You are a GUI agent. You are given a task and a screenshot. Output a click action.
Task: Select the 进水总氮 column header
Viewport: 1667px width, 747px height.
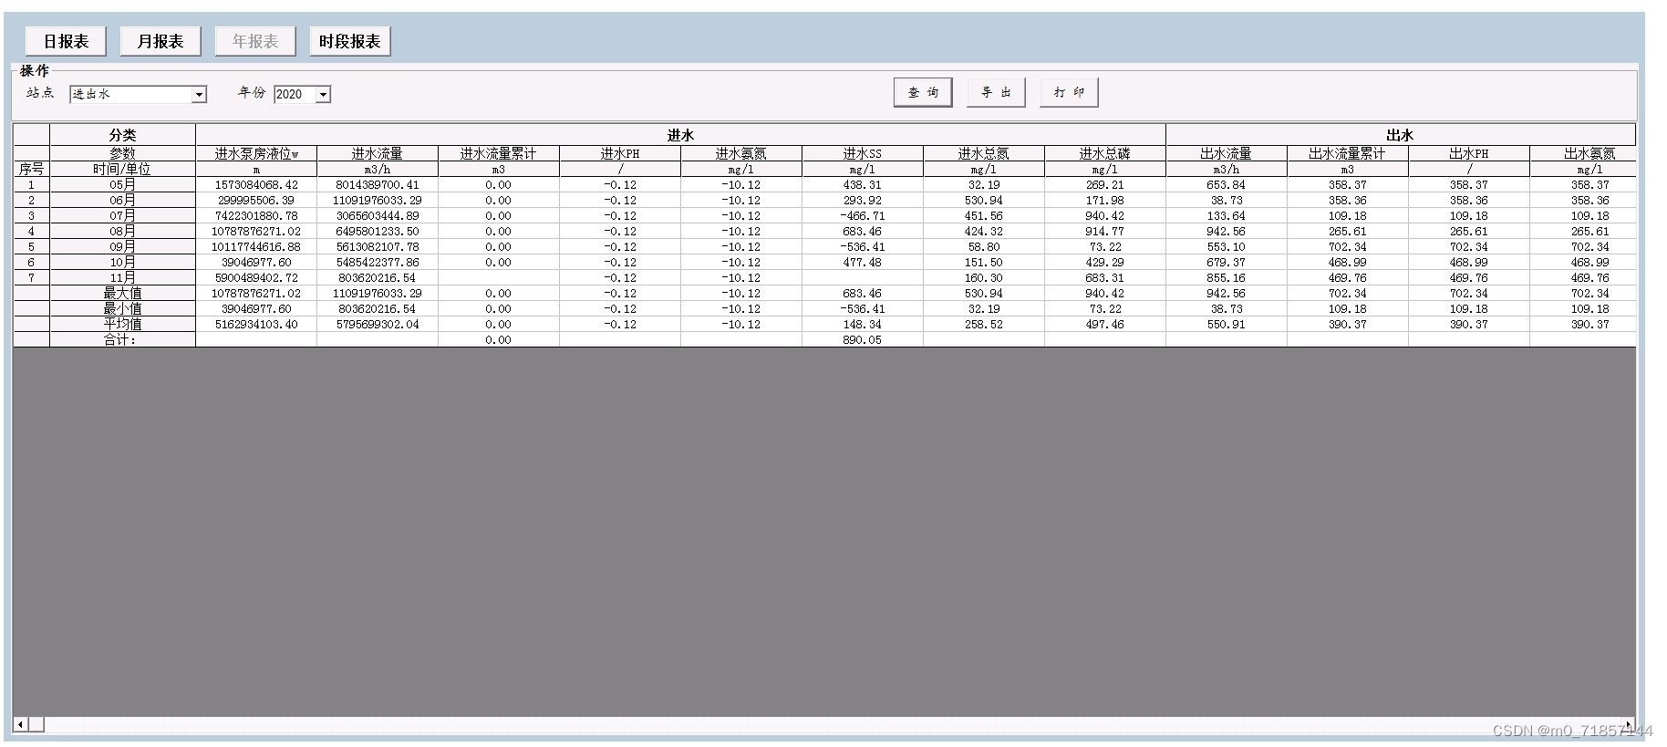pos(984,154)
